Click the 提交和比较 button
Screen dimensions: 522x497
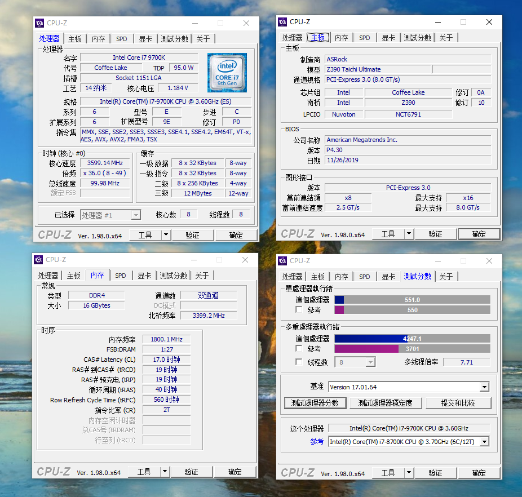coord(458,403)
